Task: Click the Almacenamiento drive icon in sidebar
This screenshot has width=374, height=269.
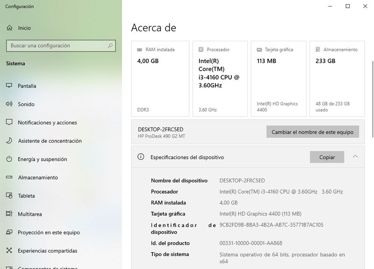Action: point(9,177)
